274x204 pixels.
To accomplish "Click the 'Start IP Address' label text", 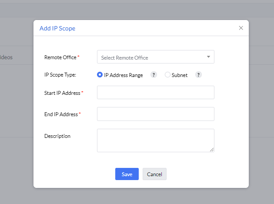I will click(62, 93).
